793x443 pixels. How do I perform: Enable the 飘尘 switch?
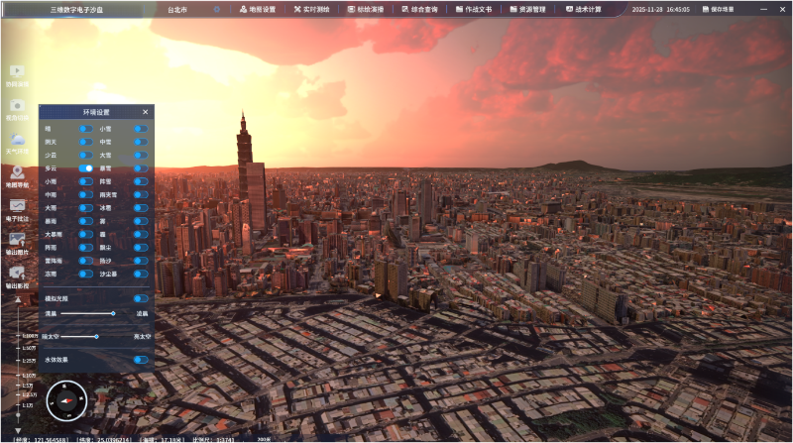[x=141, y=248]
